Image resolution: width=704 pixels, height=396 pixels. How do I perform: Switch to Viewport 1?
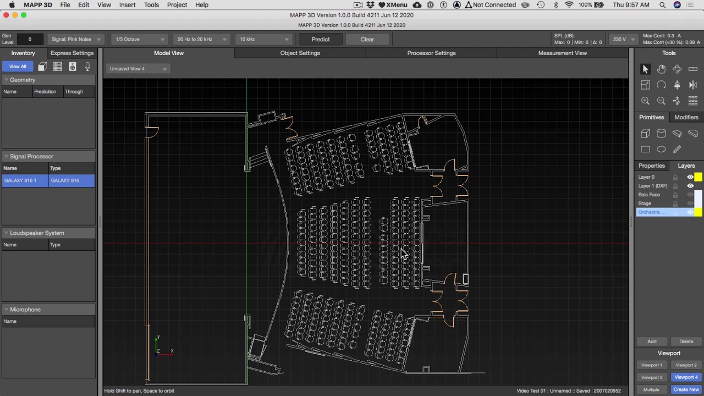652,365
